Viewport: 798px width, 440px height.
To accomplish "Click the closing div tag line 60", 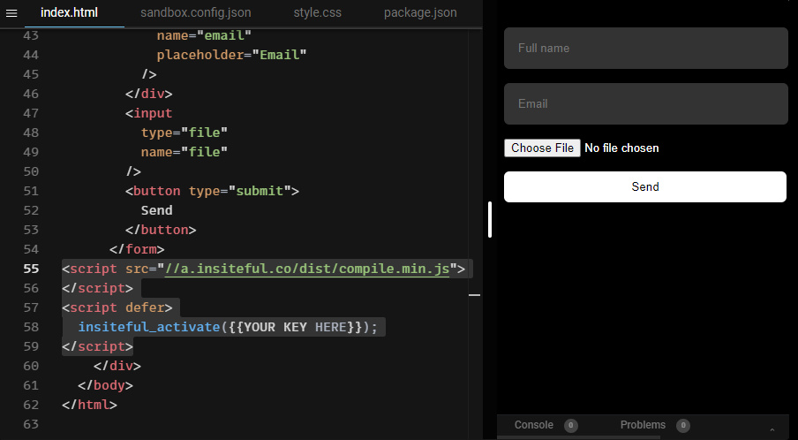I will 117,366.
